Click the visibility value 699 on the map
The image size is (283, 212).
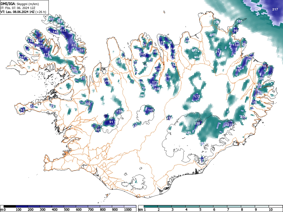click(x=143, y=95)
